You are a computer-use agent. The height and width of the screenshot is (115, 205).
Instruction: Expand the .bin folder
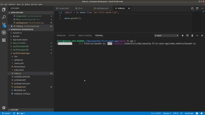[16, 57]
